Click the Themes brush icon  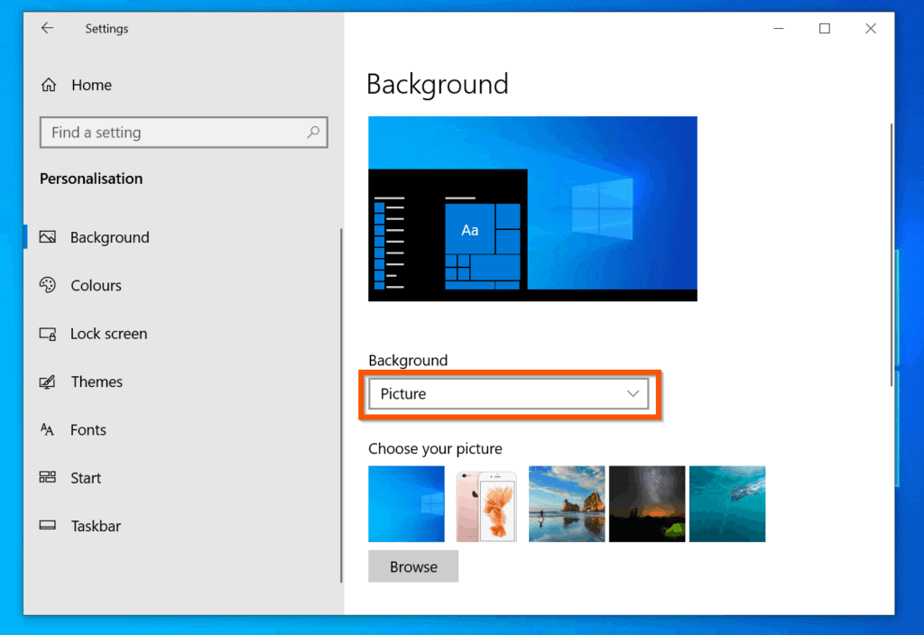(x=48, y=382)
